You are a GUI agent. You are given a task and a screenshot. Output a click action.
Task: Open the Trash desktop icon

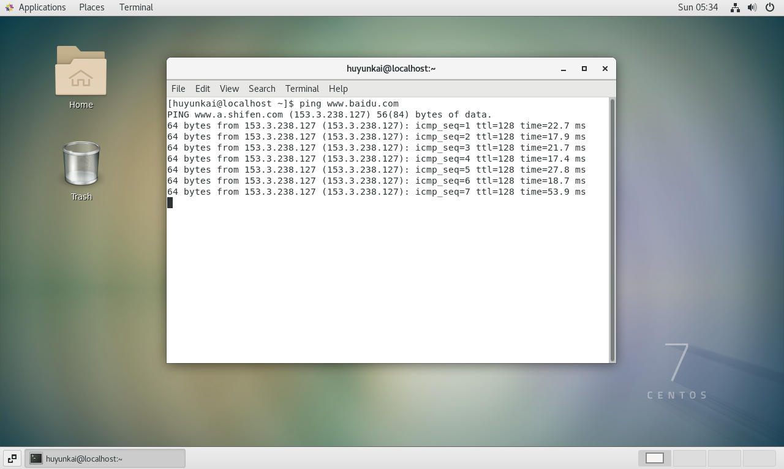coord(81,163)
